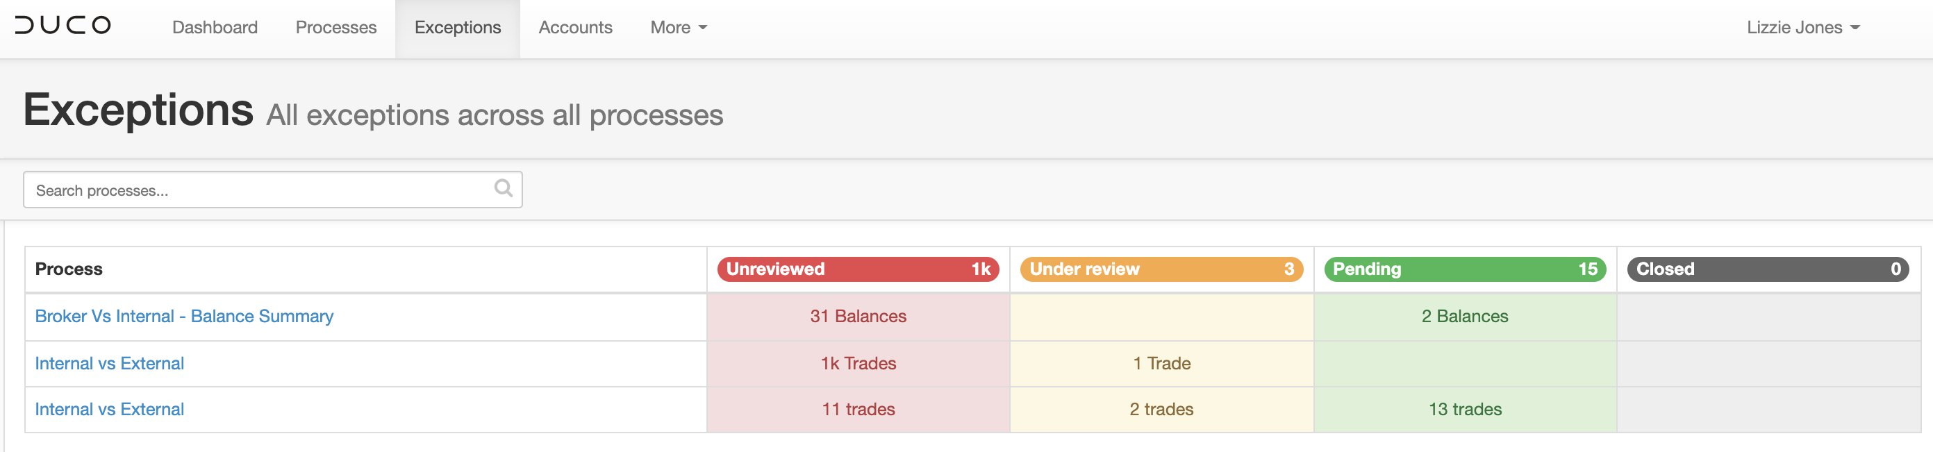Screen dimensions: 1933x452
Task: Click the green Pending 15 badge
Action: point(1464,269)
